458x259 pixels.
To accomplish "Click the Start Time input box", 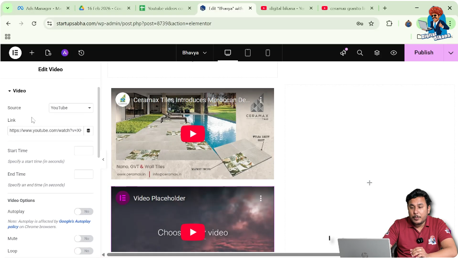I will tap(84, 150).
